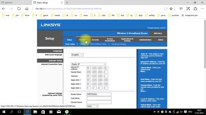Open the Store taskbar icon
The height and width of the screenshot is (115, 206).
pyautogui.click(x=43, y=112)
